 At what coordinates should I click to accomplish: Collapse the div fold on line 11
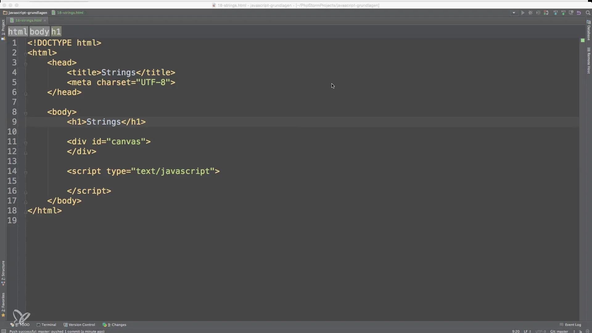[x=26, y=143]
